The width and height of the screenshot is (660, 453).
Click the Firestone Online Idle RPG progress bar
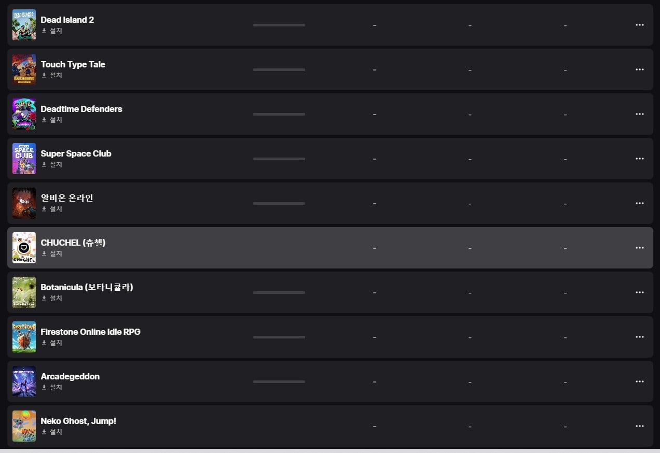tap(279, 337)
